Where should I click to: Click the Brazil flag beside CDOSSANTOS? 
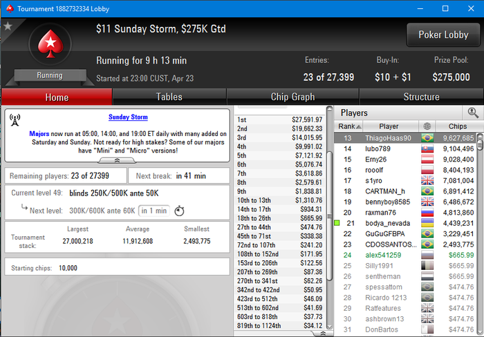(427, 244)
